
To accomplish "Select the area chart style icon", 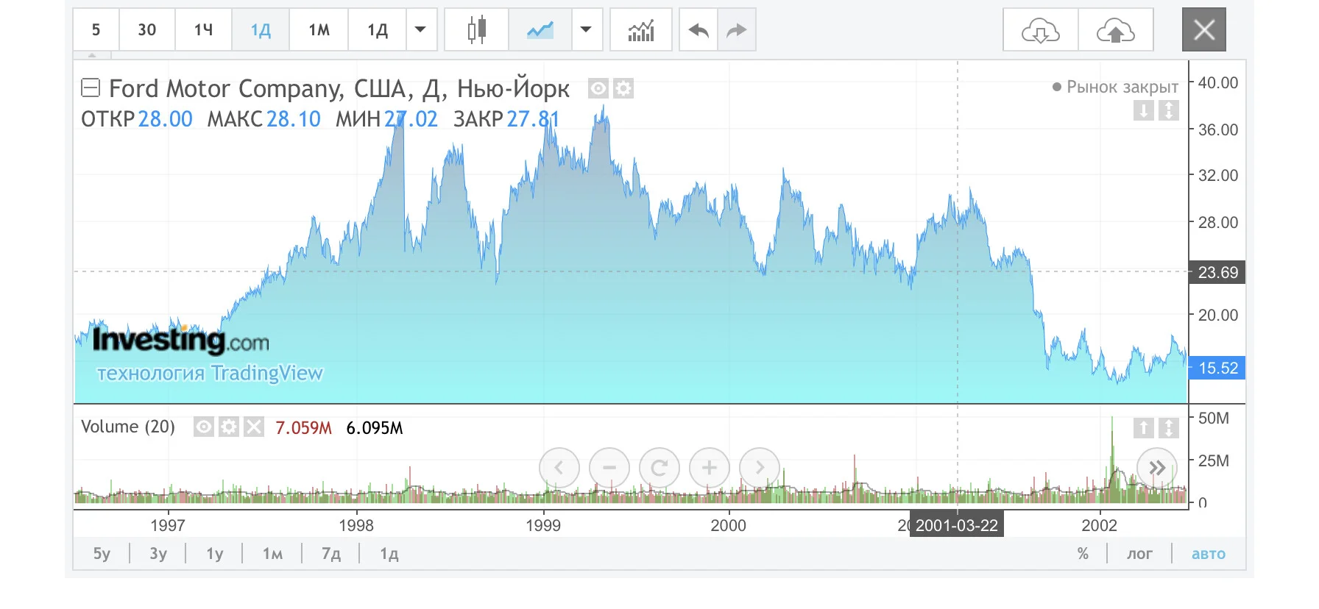I will 540,30.
